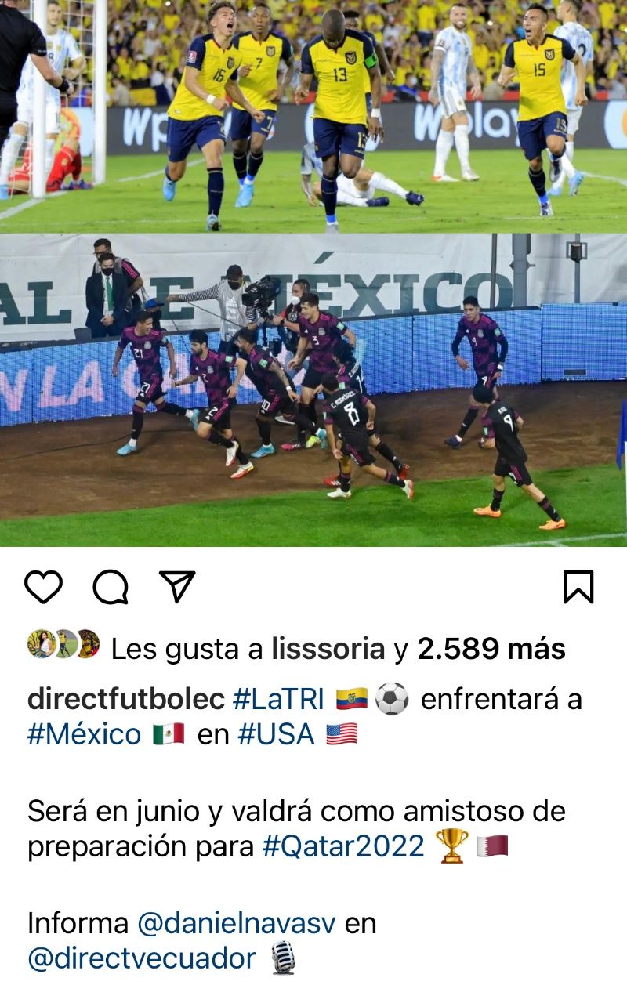Open comments with the speech bubble icon
Image resolution: width=627 pixels, height=985 pixels.
tap(111, 587)
